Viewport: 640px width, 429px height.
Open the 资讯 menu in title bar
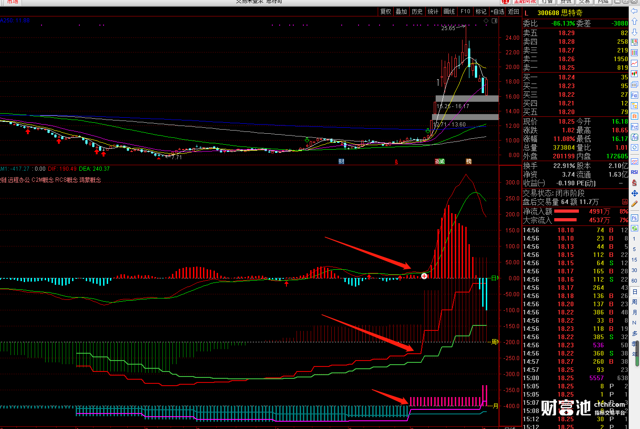coord(566,2)
